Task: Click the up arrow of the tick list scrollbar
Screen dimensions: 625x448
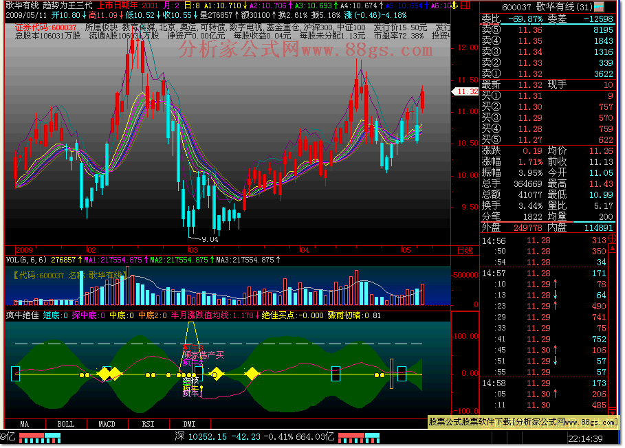Action: pyautogui.click(x=612, y=249)
